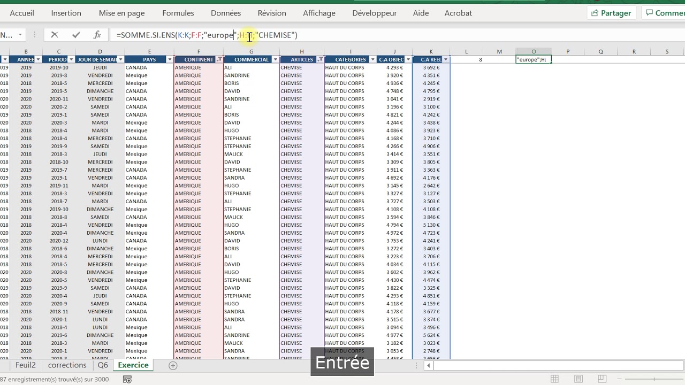Open the Insert Function fx dialog
685x385 pixels.
click(97, 35)
